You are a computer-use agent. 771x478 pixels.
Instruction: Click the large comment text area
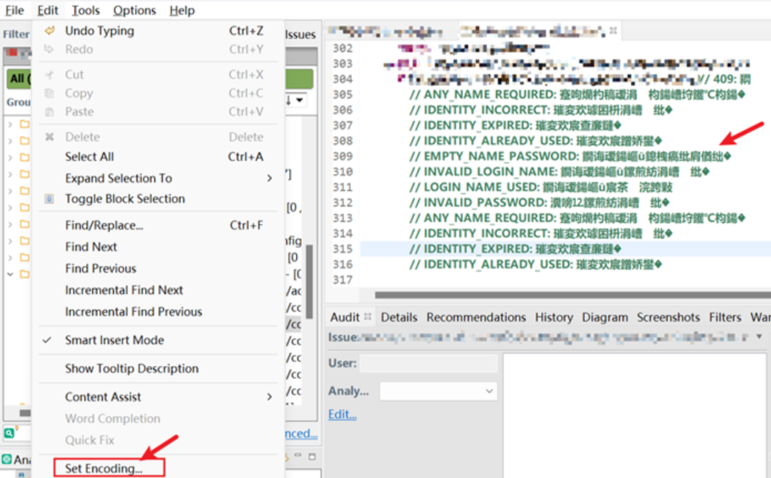pyautogui.click(x=634, y=415)
